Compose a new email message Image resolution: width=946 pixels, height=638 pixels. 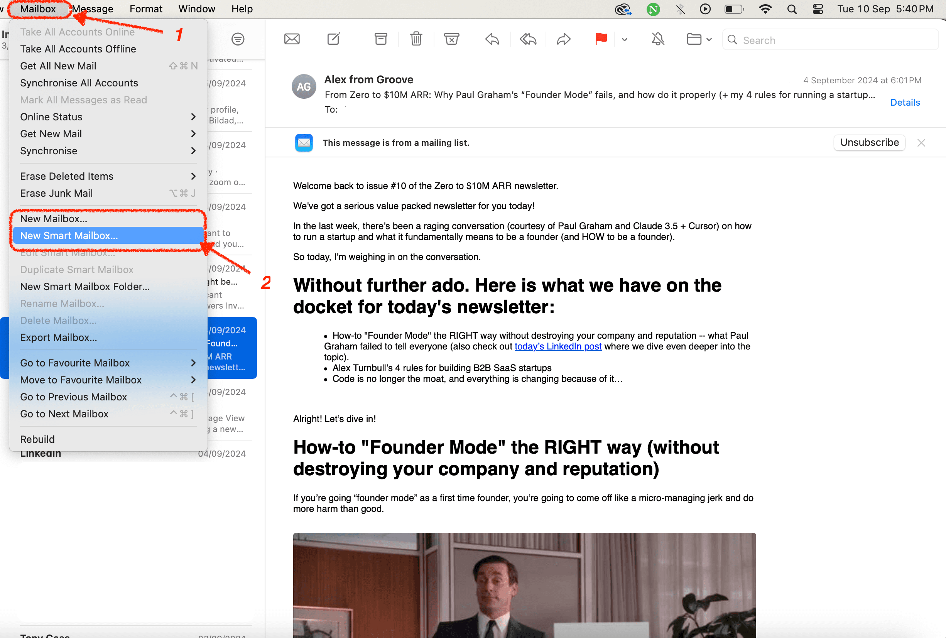[333, 39]
